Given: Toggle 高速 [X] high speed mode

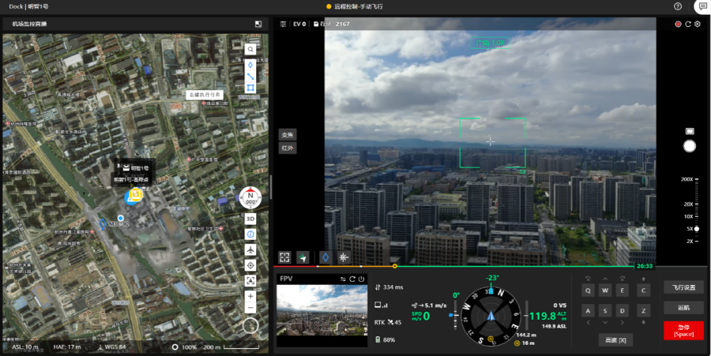Looking at the screenshot, I should [616, 340].
